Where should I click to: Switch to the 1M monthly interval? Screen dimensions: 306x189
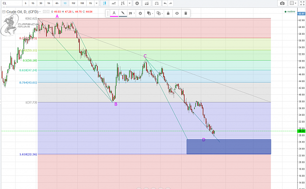[x=82, y=3]
